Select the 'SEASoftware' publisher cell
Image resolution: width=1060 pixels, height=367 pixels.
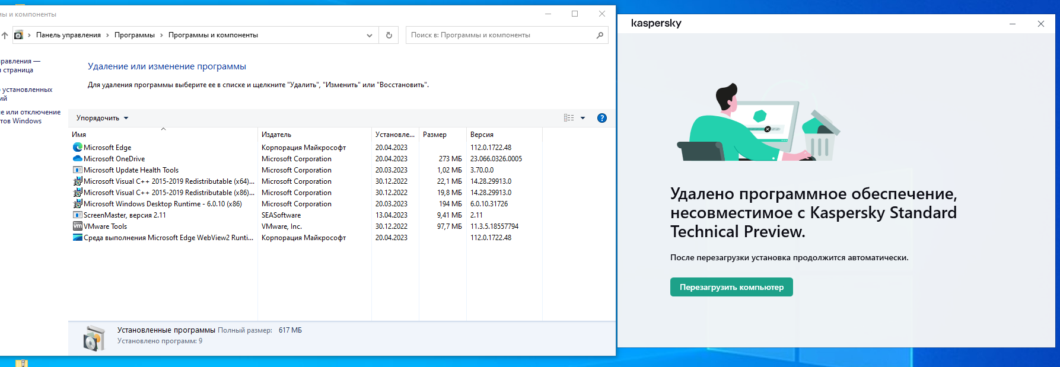coord(281,215)
